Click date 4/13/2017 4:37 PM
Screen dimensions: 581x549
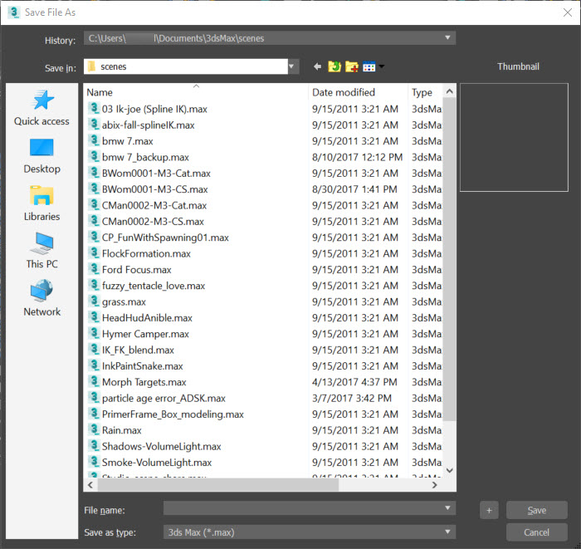tap(354, 382)
